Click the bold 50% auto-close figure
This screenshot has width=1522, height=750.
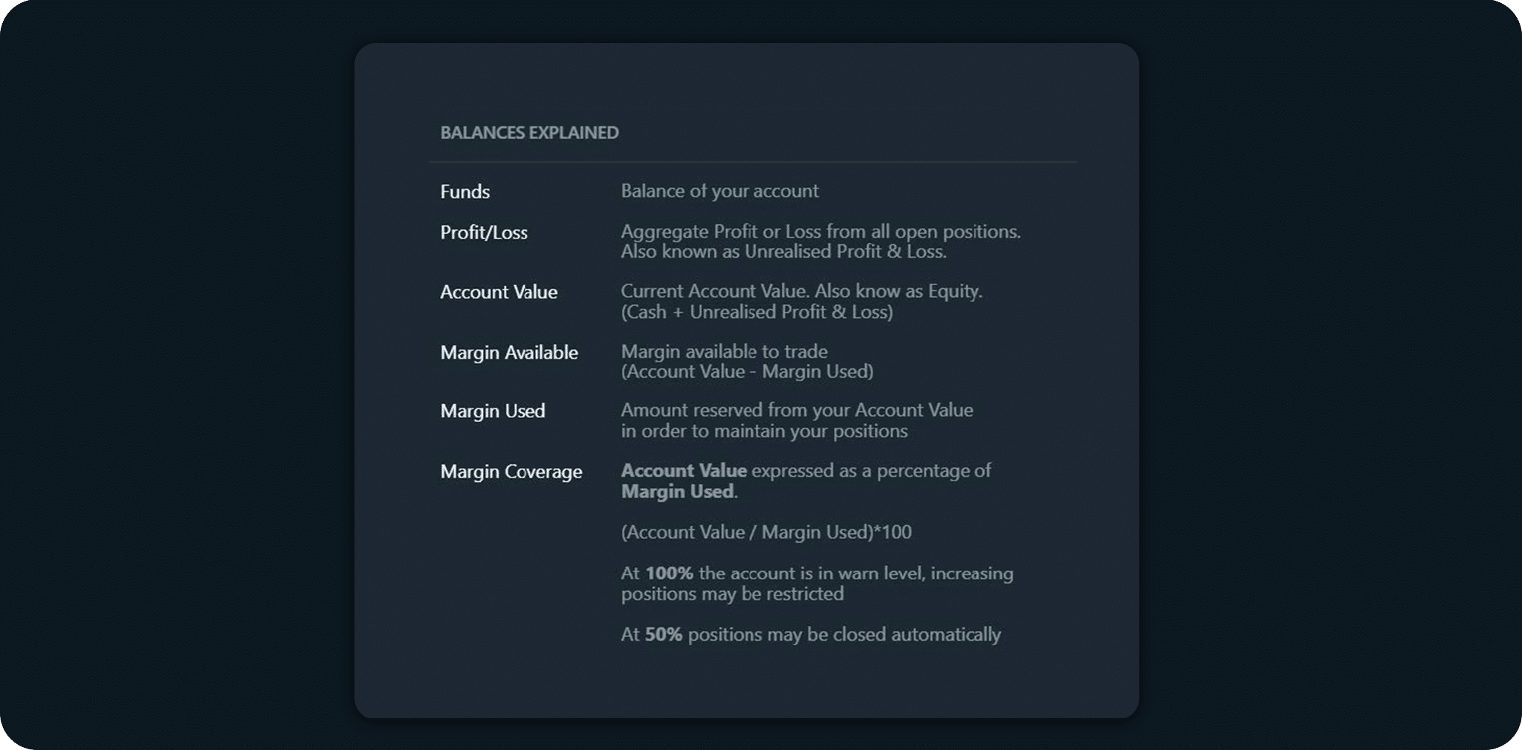pyautogui.click(x=663, y=634)
